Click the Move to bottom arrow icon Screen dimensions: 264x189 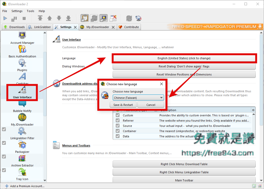(x=68, y=18)
